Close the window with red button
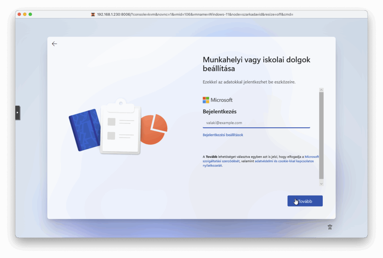Image resolution: width=383 pixels, height=258 pixels. tap(19, 15)
